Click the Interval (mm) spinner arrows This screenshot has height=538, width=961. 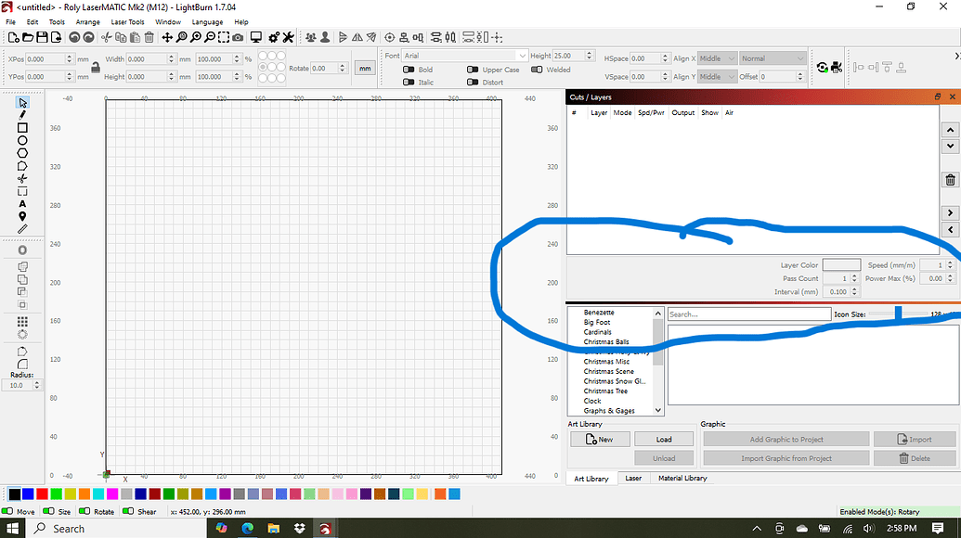853,292
